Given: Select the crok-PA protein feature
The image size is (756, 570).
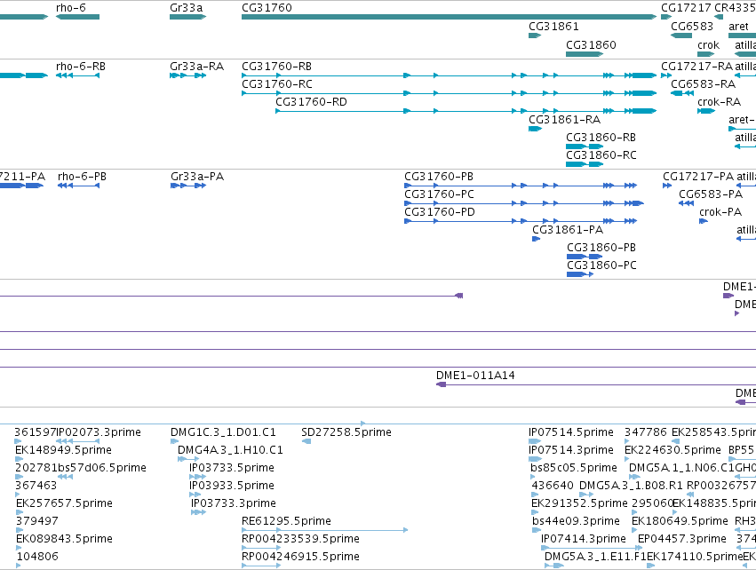Looking at the screenshot, I should [704, 221].
